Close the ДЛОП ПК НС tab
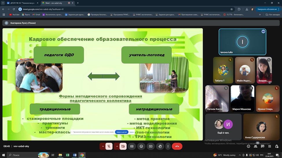The height and width of the screenshot is (158, 282). (x=38, y=3)
